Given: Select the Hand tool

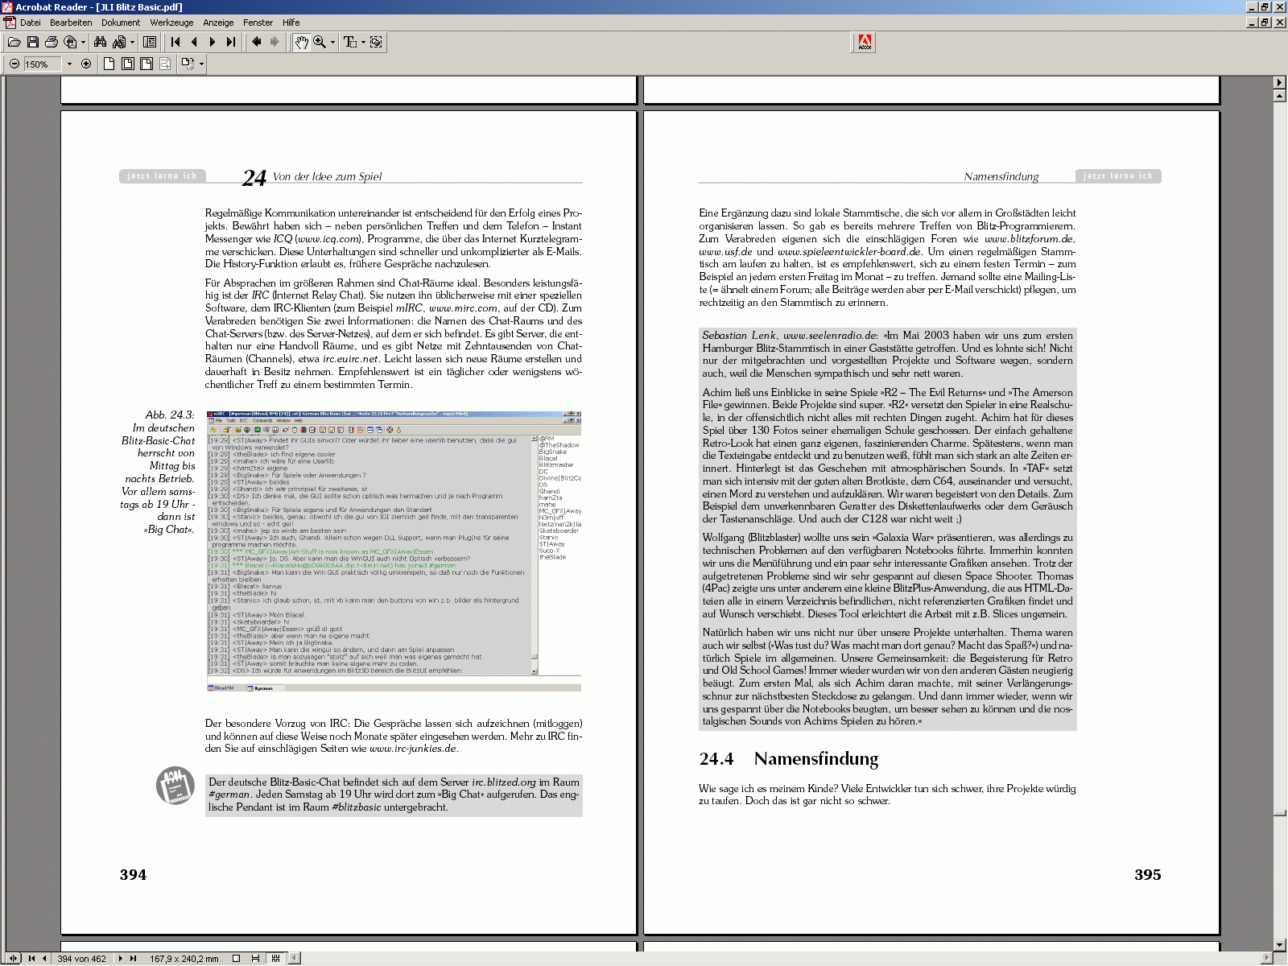Looking at the screenshot, I should click(x=301, y=42).
